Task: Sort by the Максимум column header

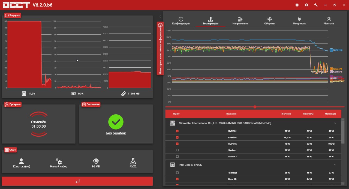Action: tap(330, 114)
